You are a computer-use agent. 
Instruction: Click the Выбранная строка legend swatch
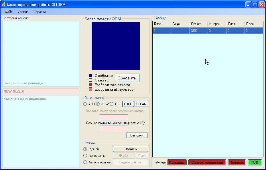click(x=90, y=85)
